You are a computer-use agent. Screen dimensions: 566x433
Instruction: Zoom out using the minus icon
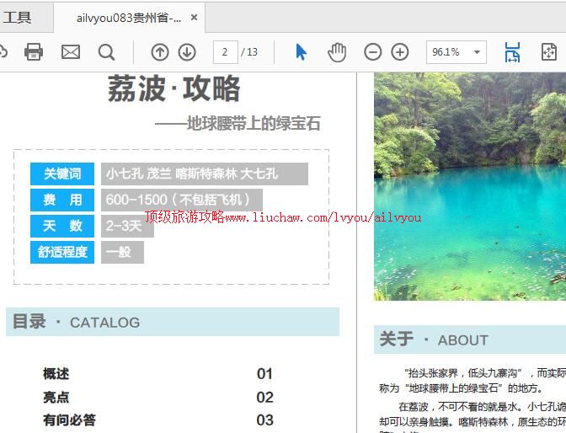click(372, 52)
